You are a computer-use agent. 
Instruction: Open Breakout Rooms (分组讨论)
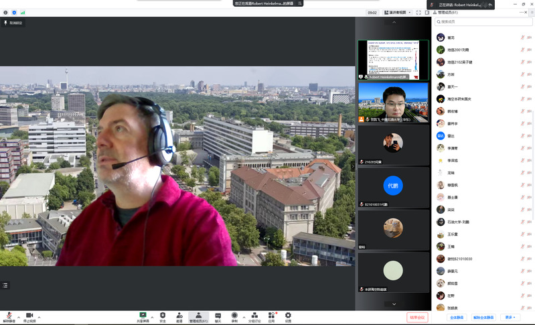(x=254, y=316)
